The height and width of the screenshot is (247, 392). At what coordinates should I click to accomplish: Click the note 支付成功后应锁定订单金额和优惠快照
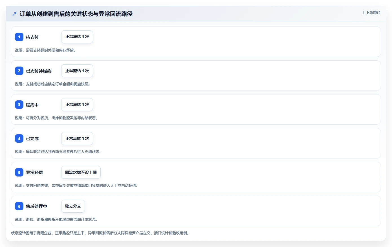tap(52, 84)
